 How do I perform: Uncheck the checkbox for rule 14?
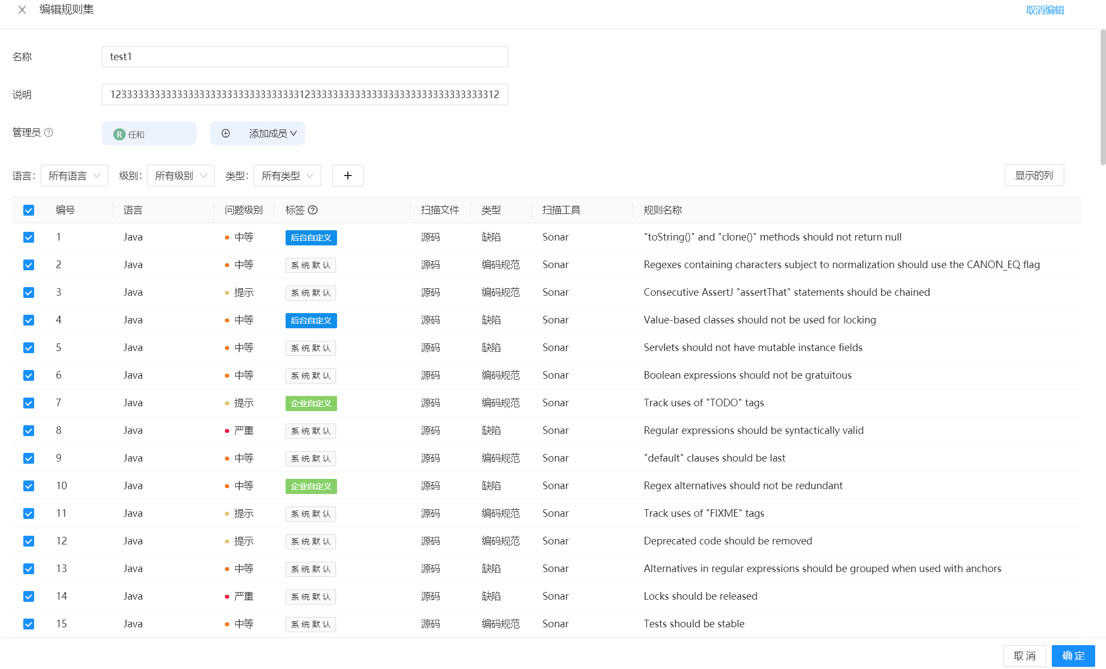coord(29,597)
